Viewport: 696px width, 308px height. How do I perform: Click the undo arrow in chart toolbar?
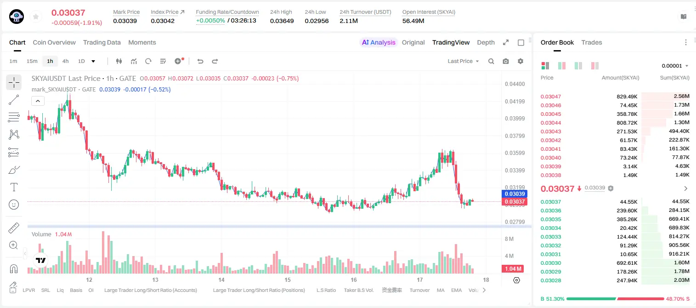click(x=200, y=61)
